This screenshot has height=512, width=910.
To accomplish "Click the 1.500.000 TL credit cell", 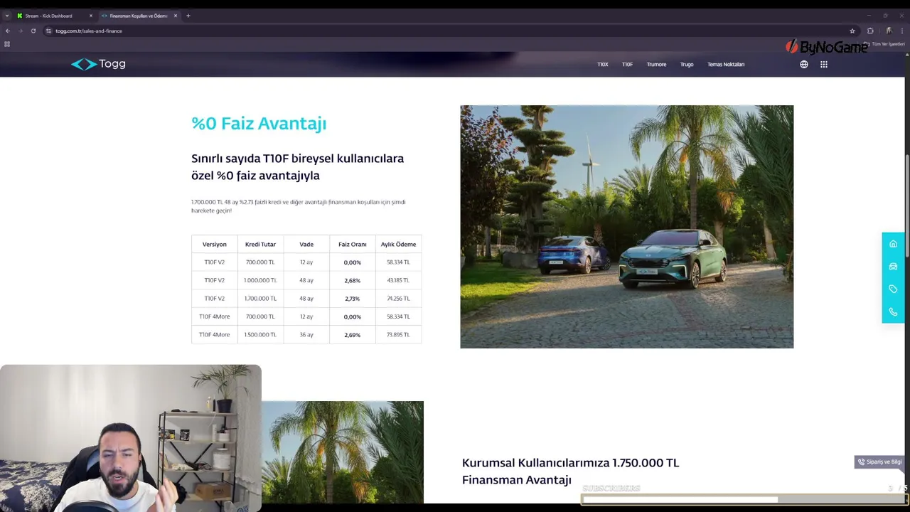I will [260, 335].
